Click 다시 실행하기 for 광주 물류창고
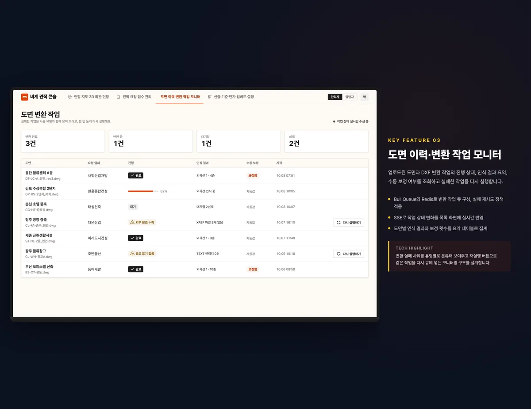Image resolution: width=531 pixels, height=409 pixels. point(349,254)
